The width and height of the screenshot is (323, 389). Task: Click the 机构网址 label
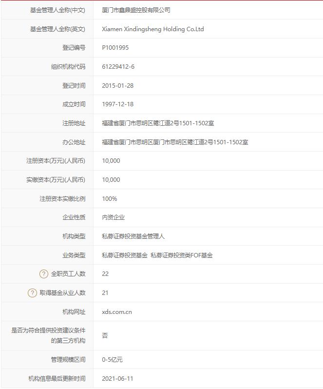[74, 312]
